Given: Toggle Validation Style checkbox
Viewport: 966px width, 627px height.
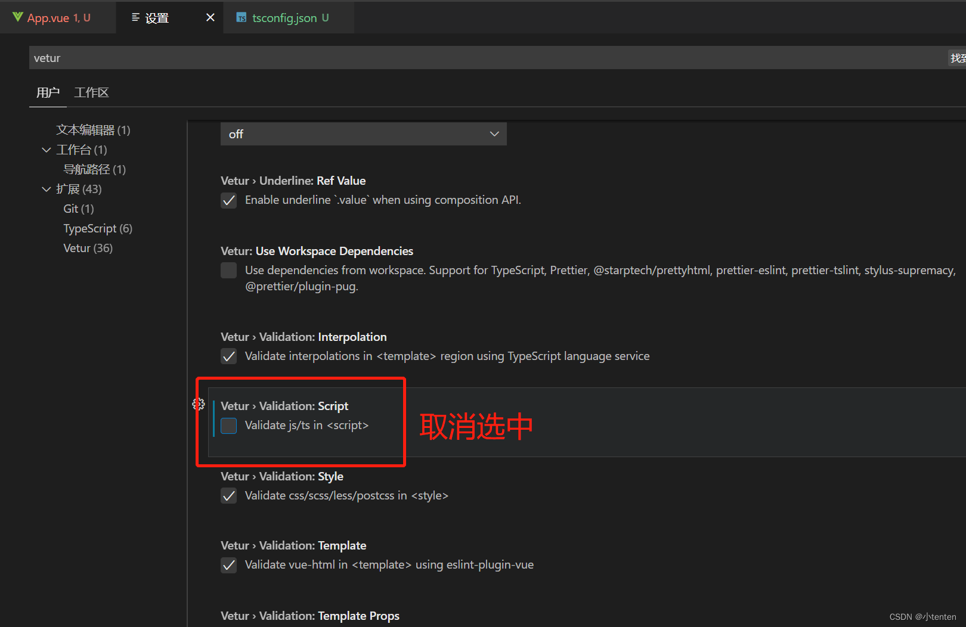Looking at the screenshot, I should coord(229,496).
